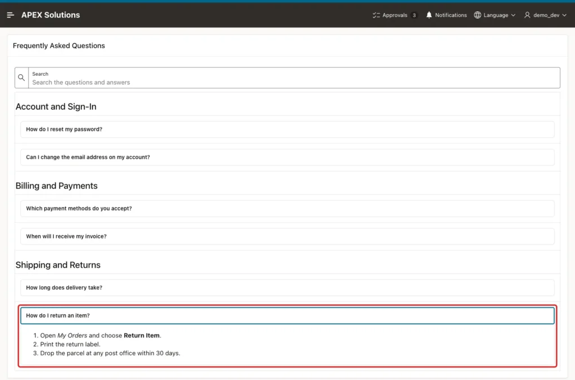The height and width of the screenshot is (380, 575).
Task: Expand 'How long does delivery take?'
Action: [x=287, y=287]
